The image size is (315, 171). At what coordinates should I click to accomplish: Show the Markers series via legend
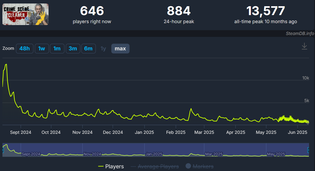(199, 166)
